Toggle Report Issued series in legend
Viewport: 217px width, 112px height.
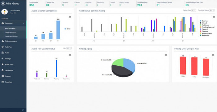206,33
